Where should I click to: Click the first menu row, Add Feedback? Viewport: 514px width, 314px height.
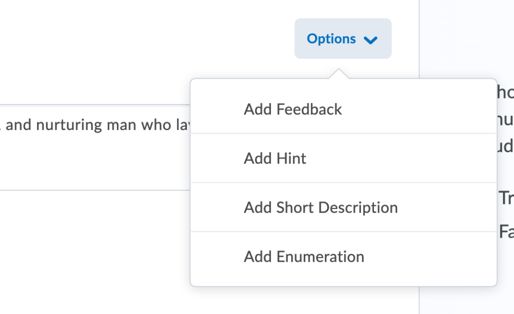(293, 109)
